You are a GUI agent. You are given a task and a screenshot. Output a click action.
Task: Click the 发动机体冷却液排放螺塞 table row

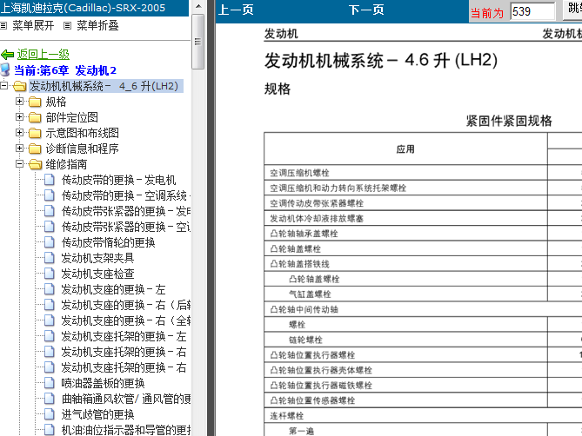coord(423,218)
